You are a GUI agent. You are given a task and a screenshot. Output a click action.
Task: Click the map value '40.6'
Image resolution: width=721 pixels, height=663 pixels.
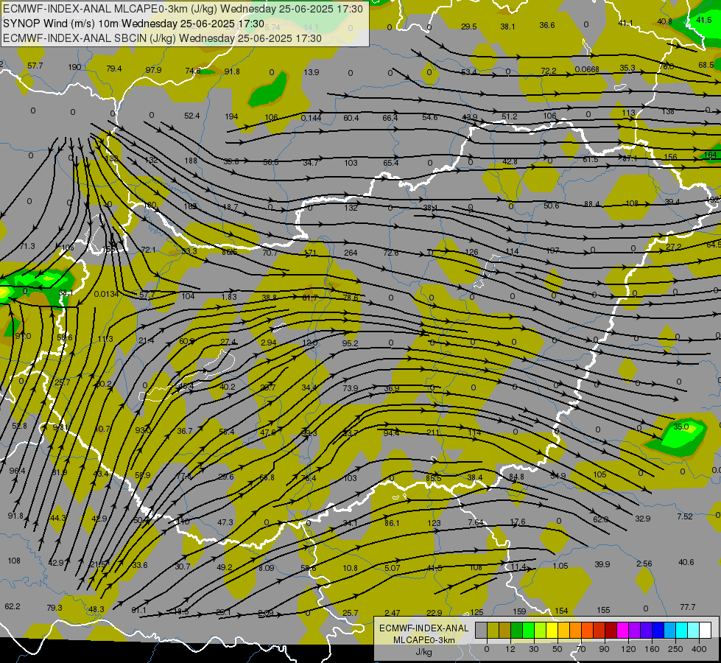click(x=686, y=562)
